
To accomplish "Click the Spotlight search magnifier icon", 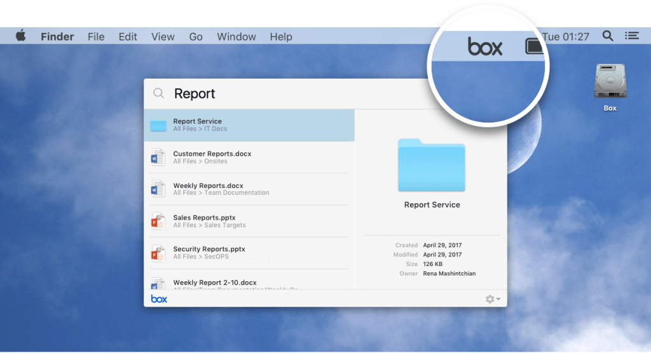I will coord(608,36).
